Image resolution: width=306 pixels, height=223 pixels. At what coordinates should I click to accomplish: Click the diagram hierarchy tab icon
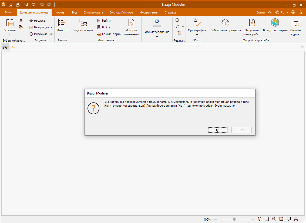click(x=5, y=47)
